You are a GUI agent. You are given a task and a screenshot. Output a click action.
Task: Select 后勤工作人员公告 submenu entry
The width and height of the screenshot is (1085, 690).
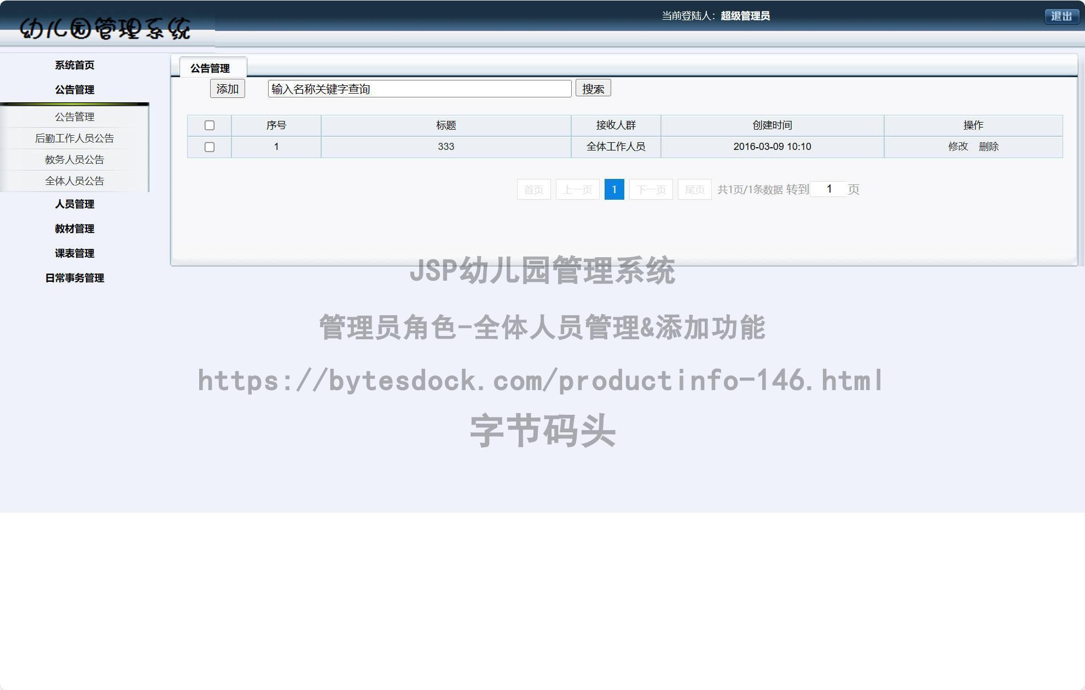click(74, 138)
